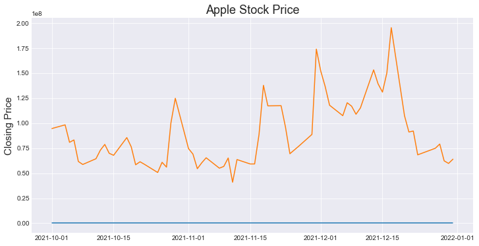479x246 pixels.
Task: Click the 2021-11-01 x-axis tick label
Action: pos(188,237)
